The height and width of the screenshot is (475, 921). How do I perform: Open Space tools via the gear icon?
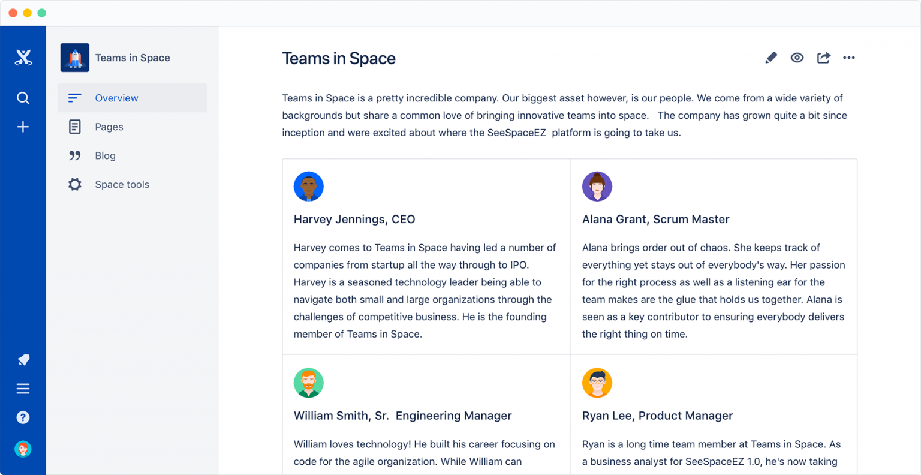click(x=74, y=184)
